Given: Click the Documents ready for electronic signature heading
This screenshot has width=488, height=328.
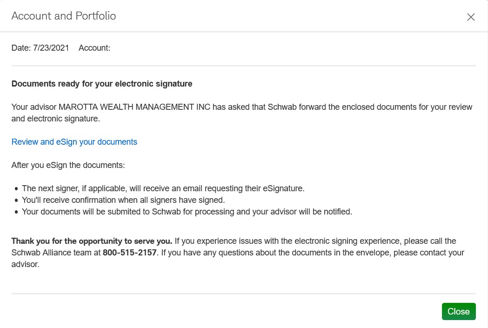Looking at the screenshot, I should 102,84.
